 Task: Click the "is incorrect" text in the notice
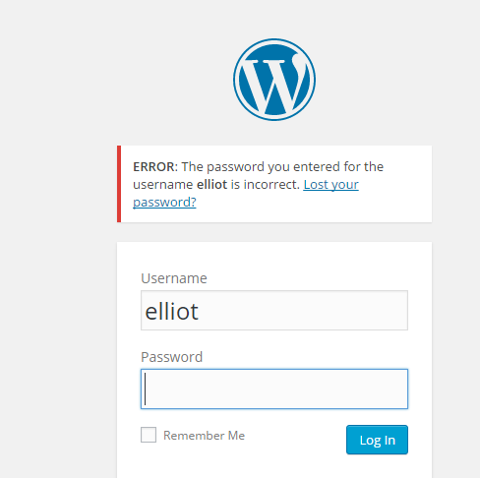266,185
